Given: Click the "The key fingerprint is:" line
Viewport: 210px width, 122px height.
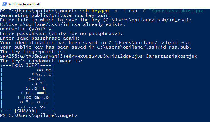Looking at the screenshot, I should [33, 52].
